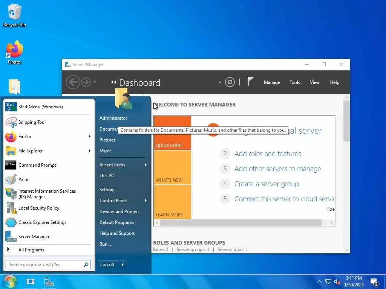Click the network tray icon
This screenshot has width=386, height=289.
coord(328,282)
